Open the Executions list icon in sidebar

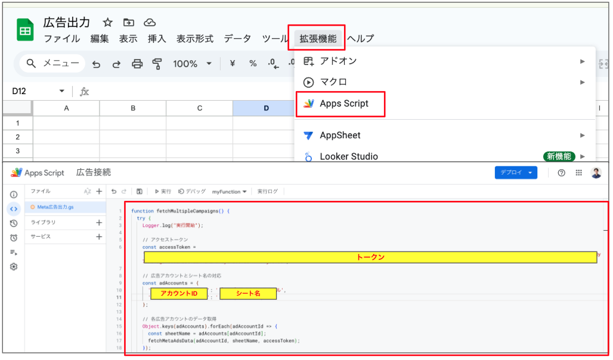pyautogui.click(x=14, y=252)
